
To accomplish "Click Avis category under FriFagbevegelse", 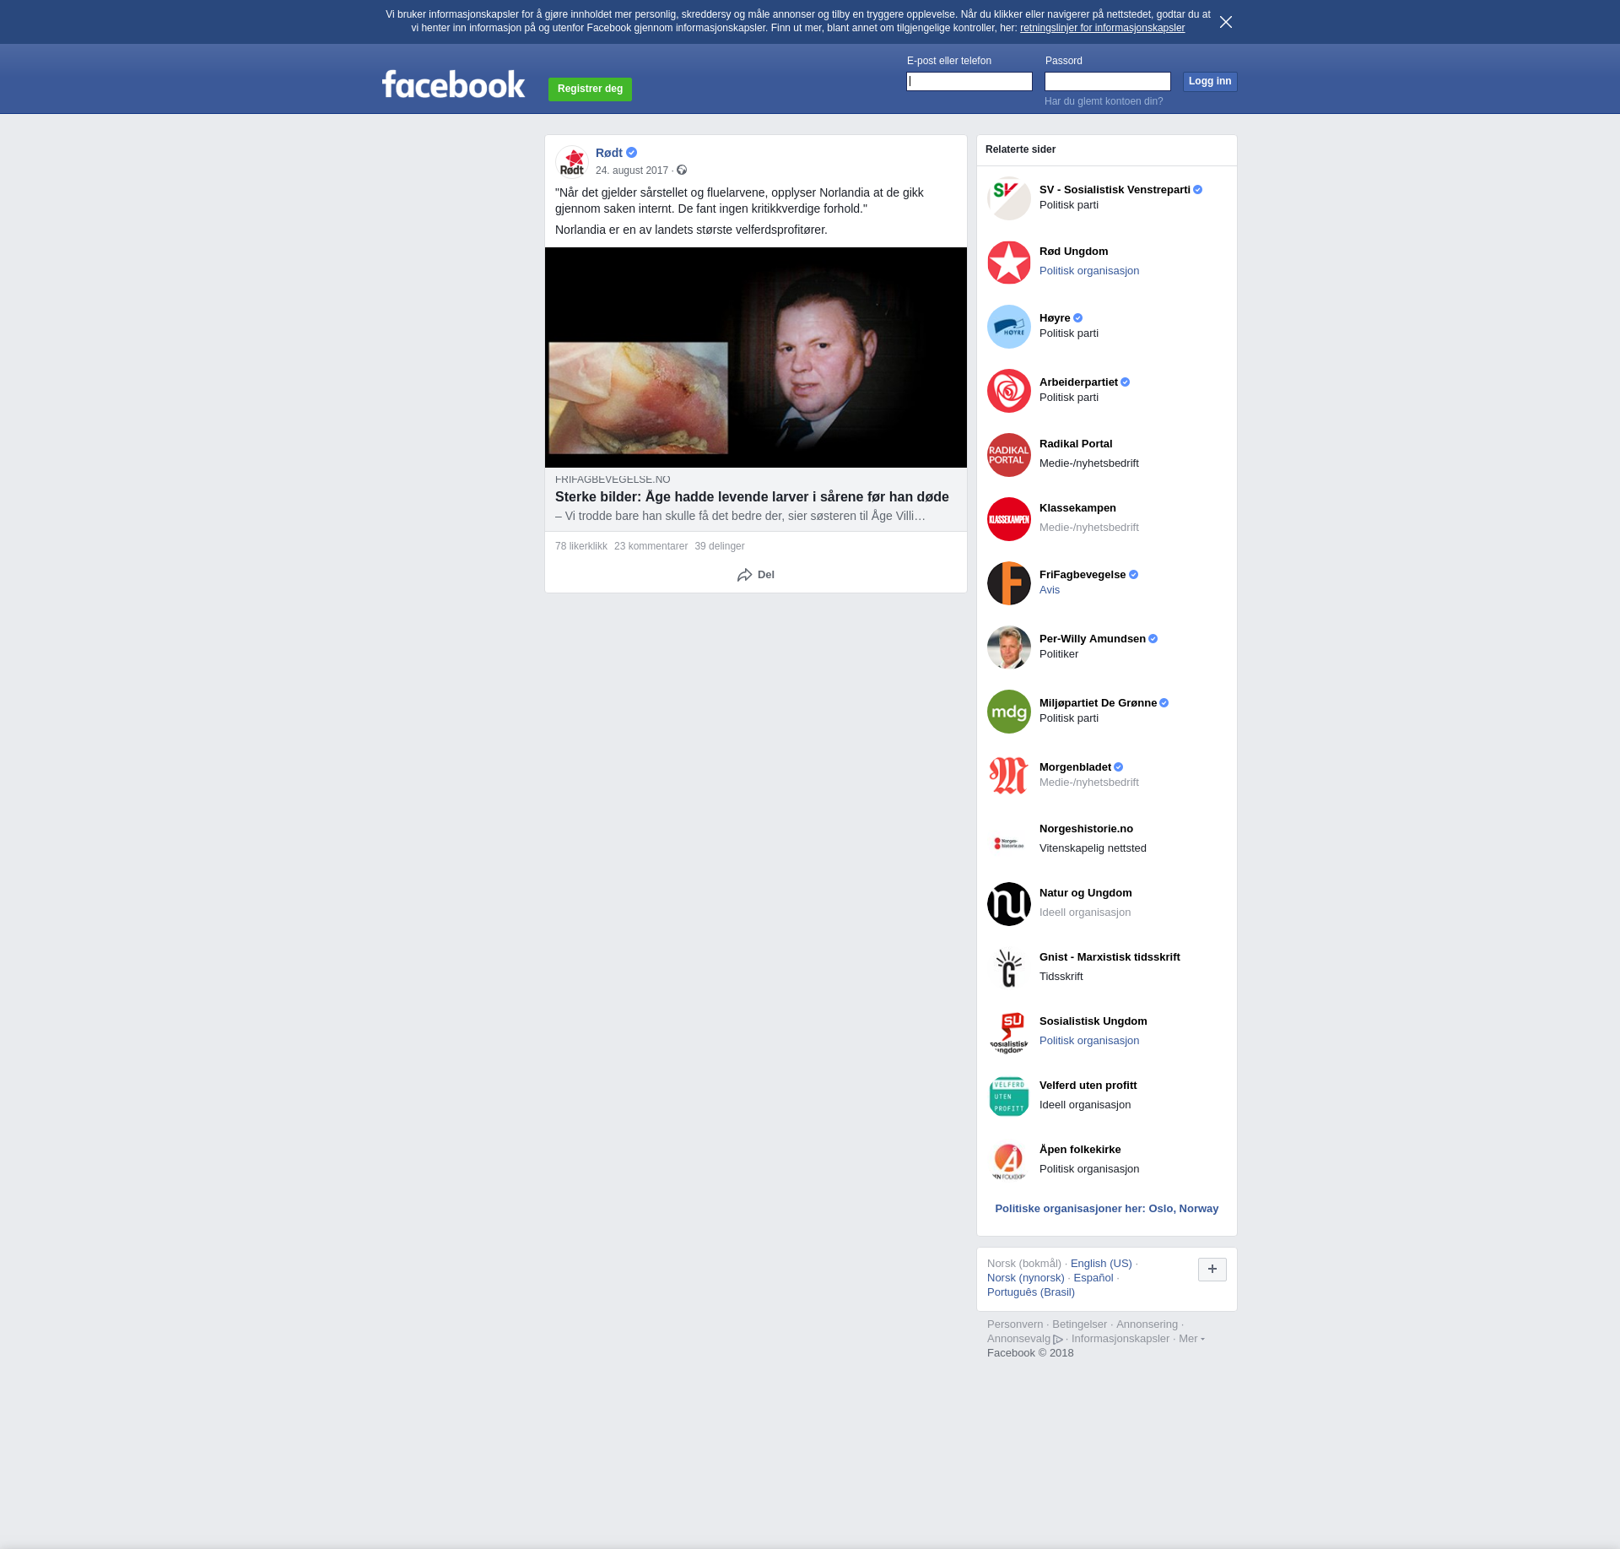I will 1050,590.
